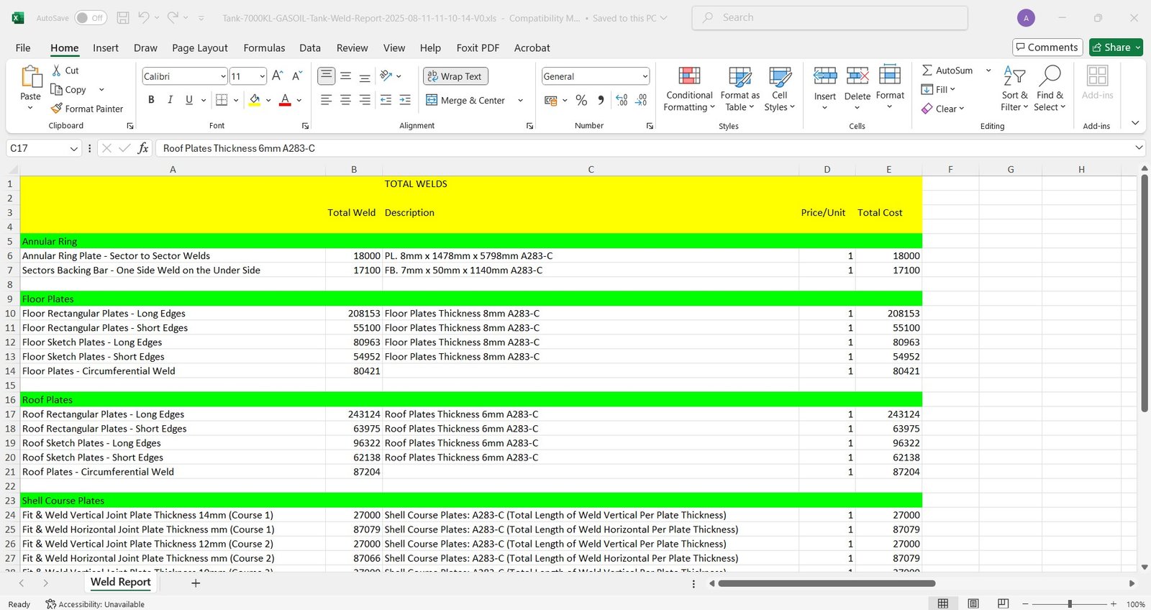
Task: Add a new sheet with plus icon
Action: (x=196, y=583)
